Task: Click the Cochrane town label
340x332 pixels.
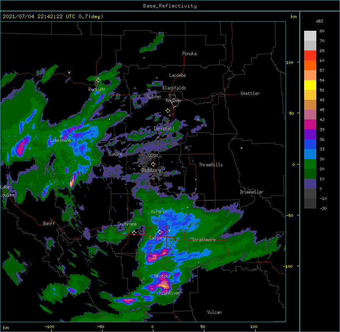Action: tap(127, 224)
